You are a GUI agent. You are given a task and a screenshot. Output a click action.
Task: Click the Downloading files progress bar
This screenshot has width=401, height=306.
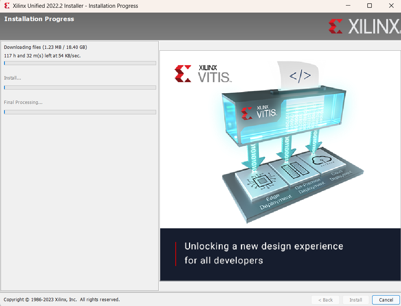(x=80, y=63)
